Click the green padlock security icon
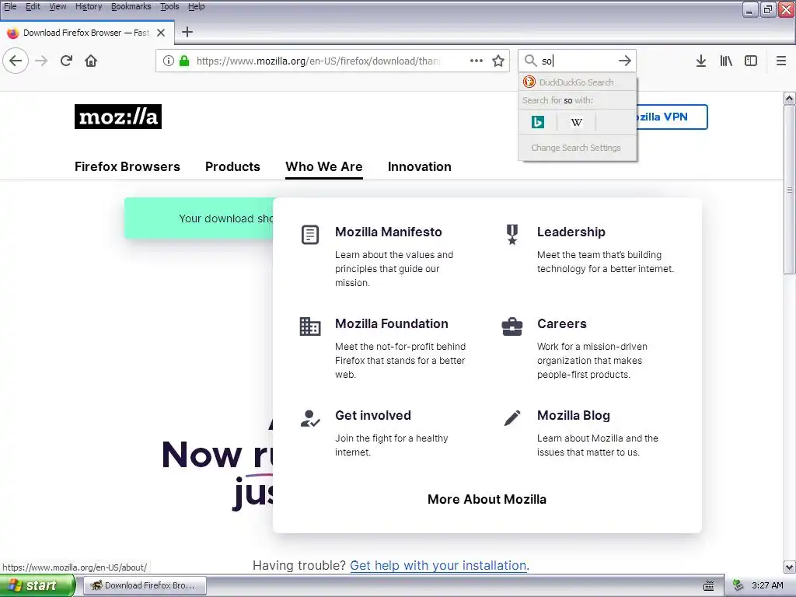The image size is (796, 597). [x=184, y=61]
